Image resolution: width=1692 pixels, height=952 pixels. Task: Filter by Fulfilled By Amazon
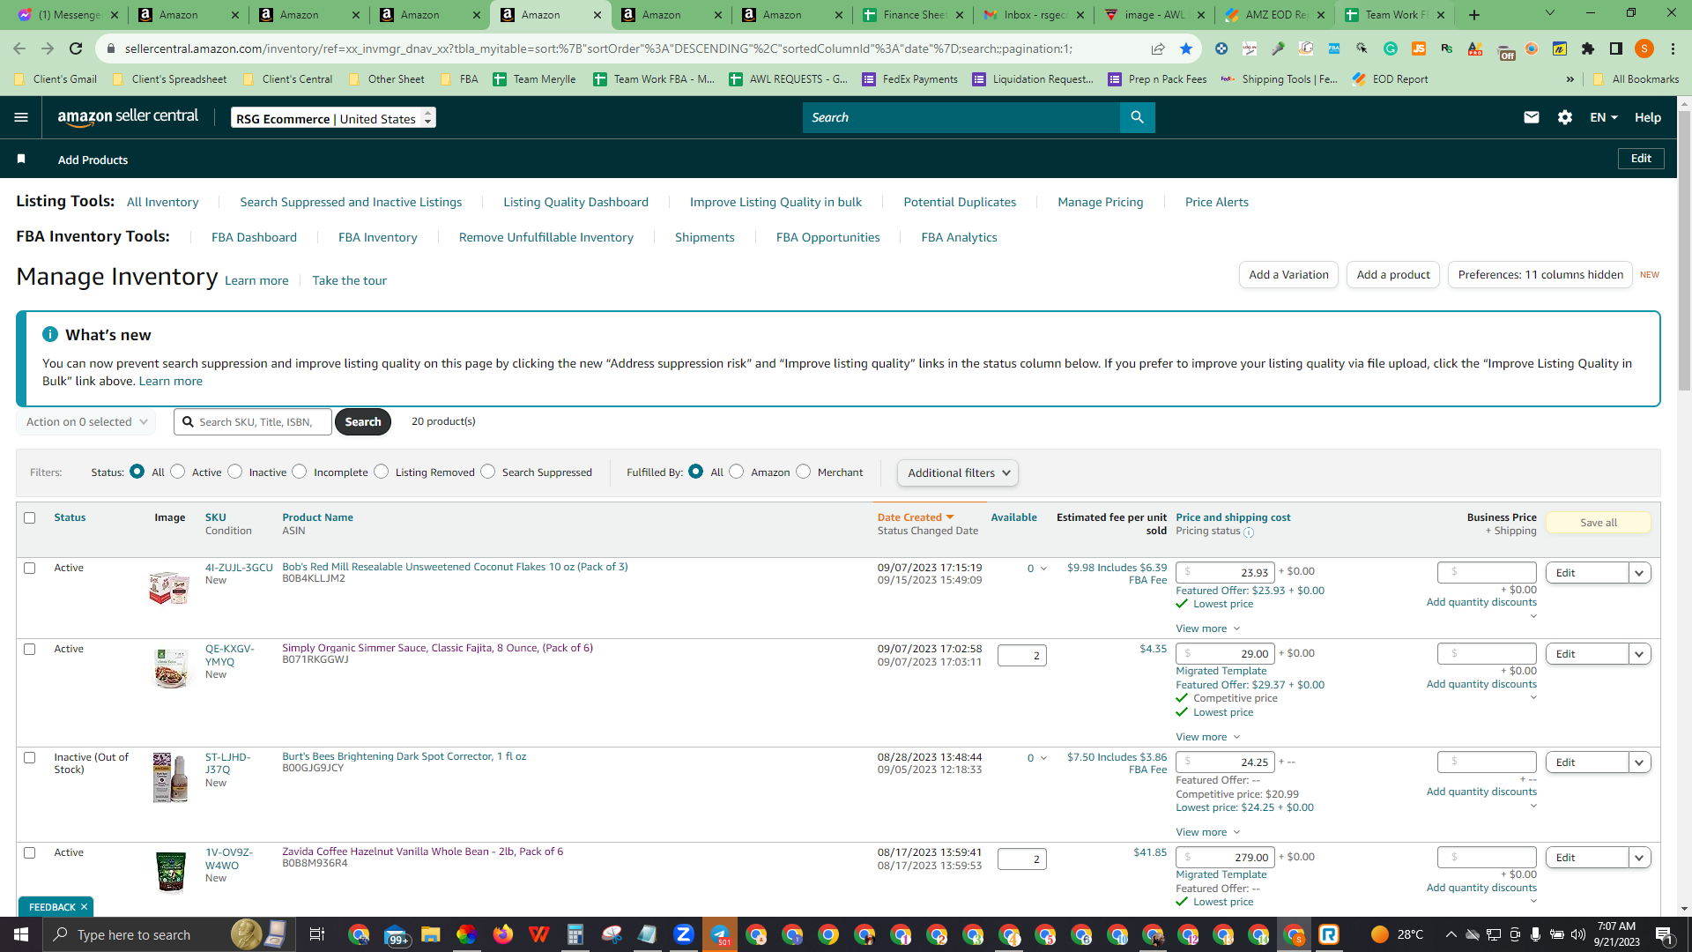coord(737,472)
